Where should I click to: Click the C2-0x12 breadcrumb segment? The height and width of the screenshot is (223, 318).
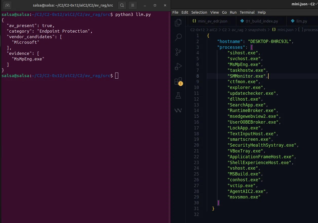[197, 30]
